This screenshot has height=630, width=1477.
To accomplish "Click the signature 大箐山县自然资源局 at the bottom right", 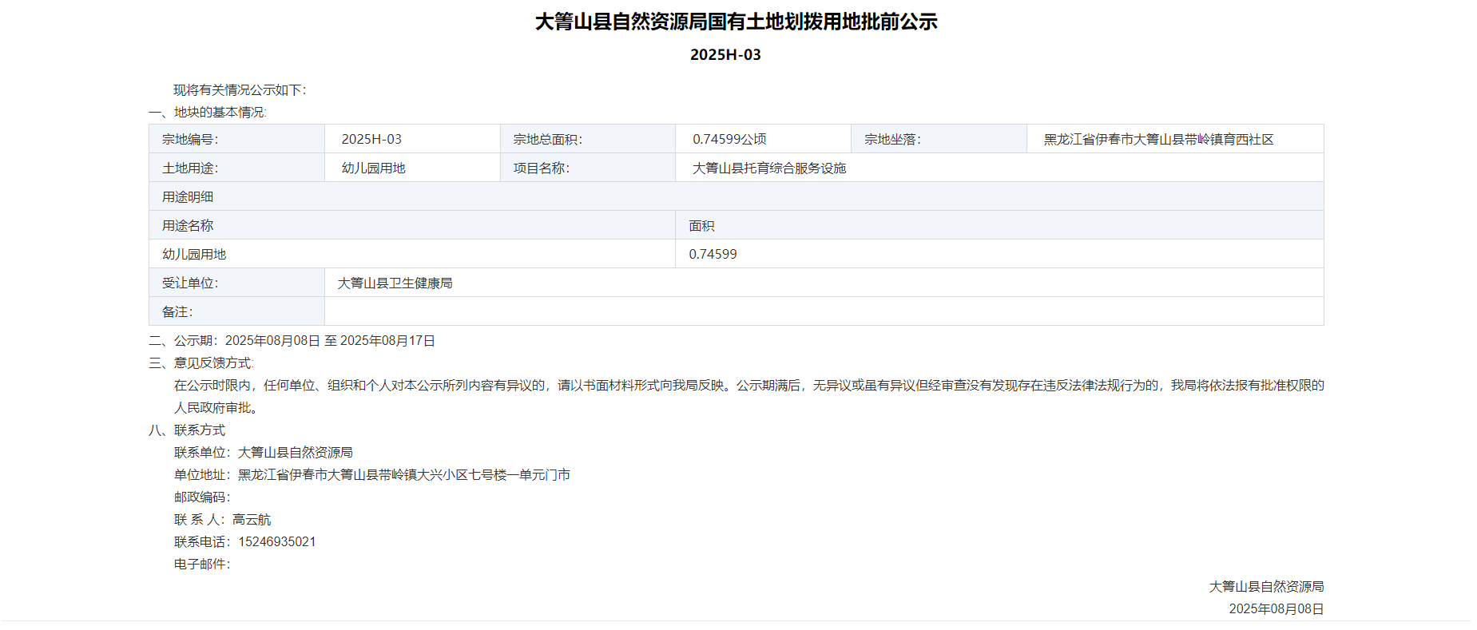I will [1266, 587].
